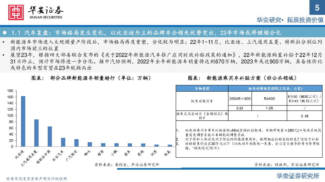Click the table value 0.48
This screenshot has width=325, height=182.
[x=304, y=116]
